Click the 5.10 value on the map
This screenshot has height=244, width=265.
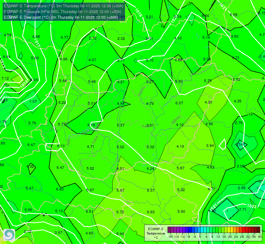click(59, 211)
